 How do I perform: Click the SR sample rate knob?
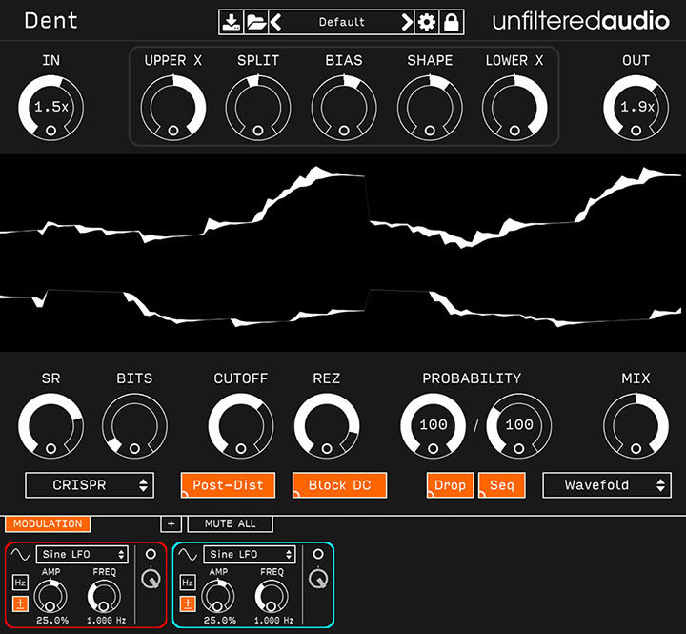click(x=50, y=425)
